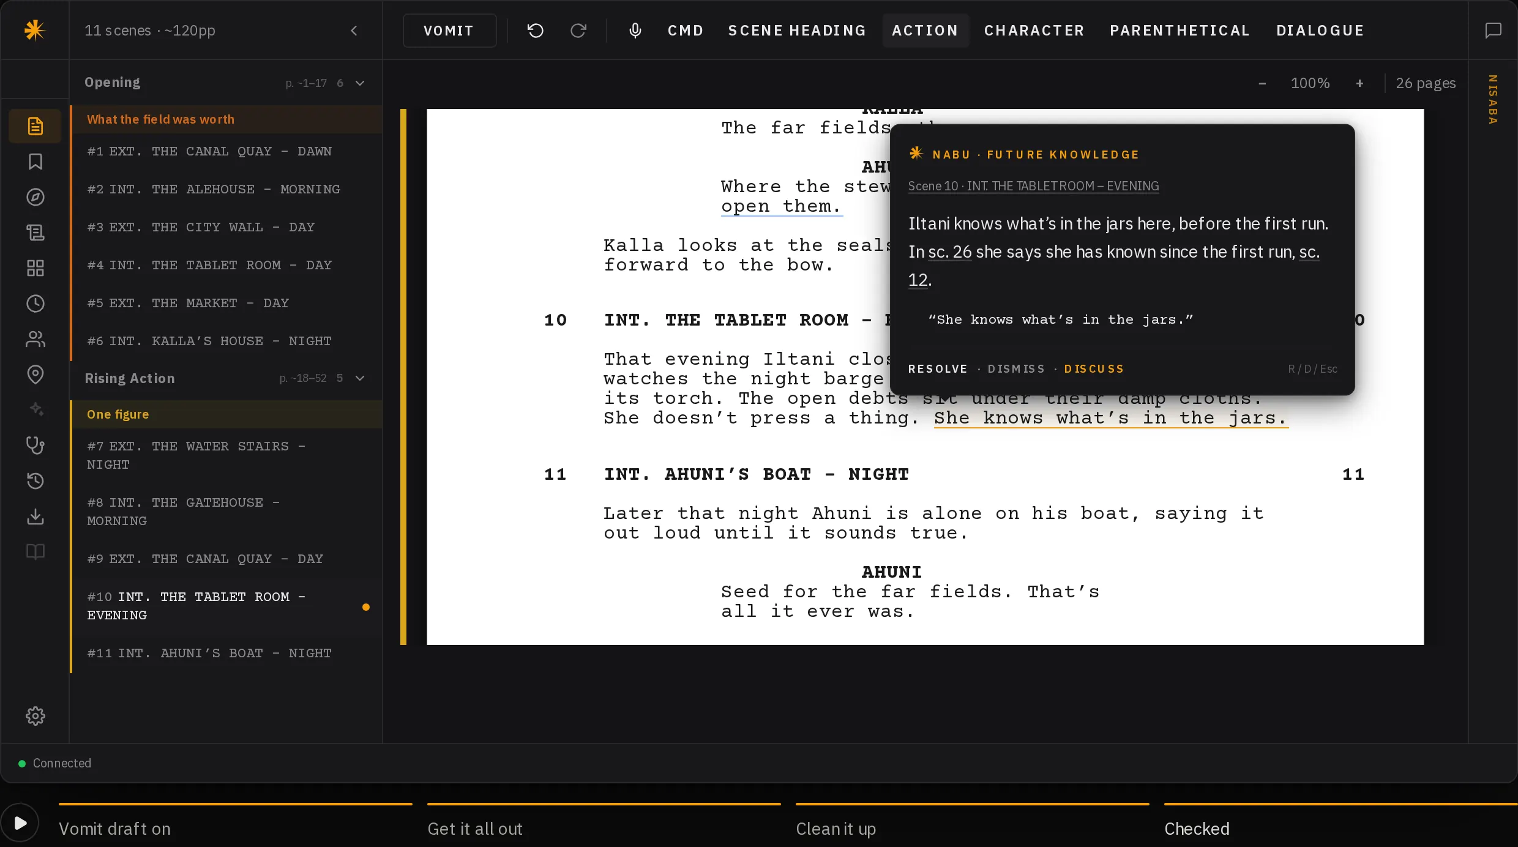
Task: Select PARENTHETICAL element type
Action: (1180, 31)
